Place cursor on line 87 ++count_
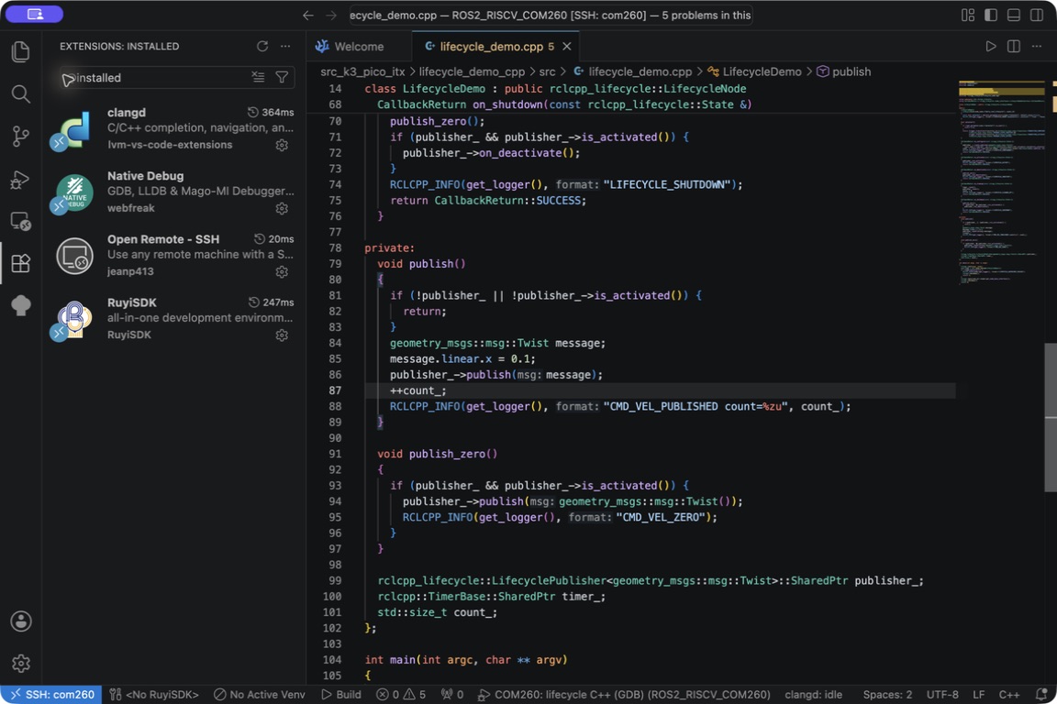This screenshot has width=1057, height=704. pyautogui.click(x=418, y=390)
